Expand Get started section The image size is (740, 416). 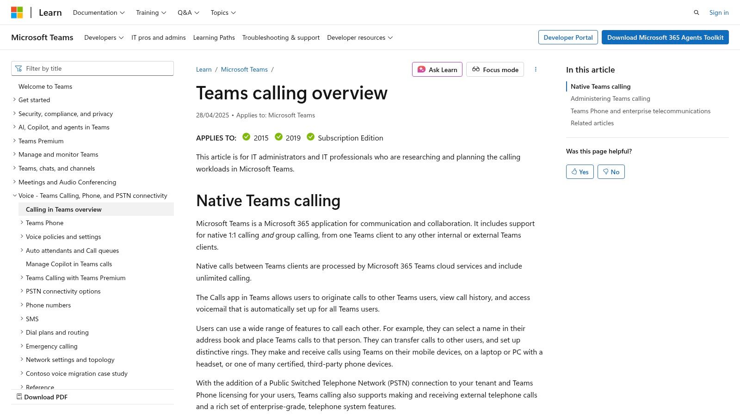[34, 100]
